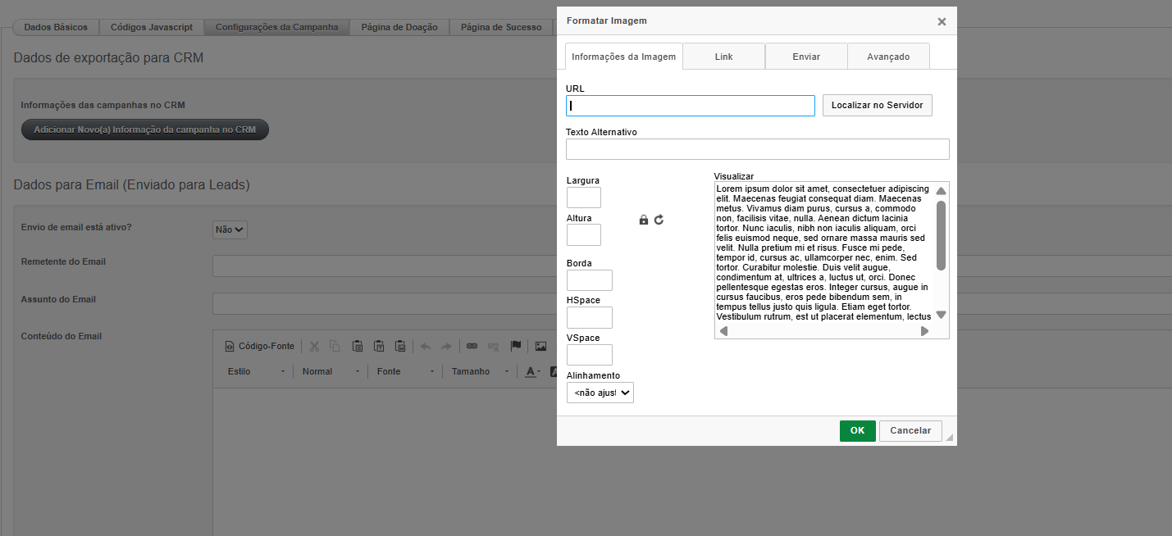The image size is (1172, 536).
Task: Click the preview scroll right arrow
Action: pyautogui.click(x=924, y=331)
